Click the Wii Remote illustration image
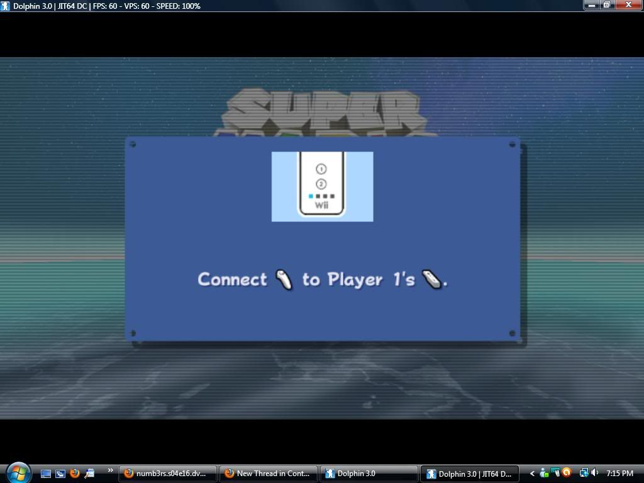The image size is (644, 483). (x=323, y=186)
